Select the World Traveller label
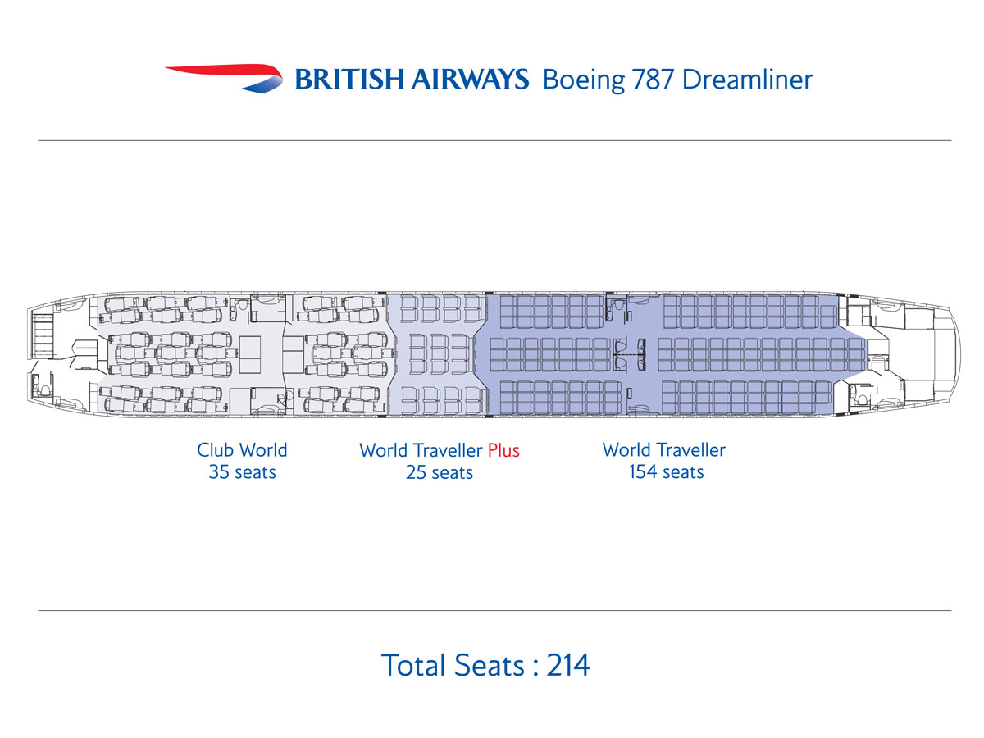This screenshot has width=984, height=738. coord(663,449)
